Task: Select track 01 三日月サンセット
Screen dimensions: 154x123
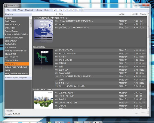Action: tap(100, 93)
